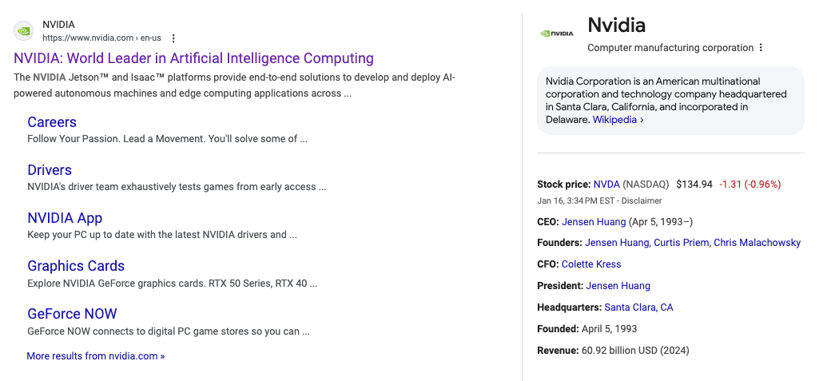Screen dimensions: 831x381
Task: Select founder Chris Malachowsky
Action: (x=757, y=243)
